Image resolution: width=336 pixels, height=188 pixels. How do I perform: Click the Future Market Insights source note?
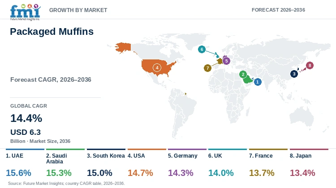66,184
